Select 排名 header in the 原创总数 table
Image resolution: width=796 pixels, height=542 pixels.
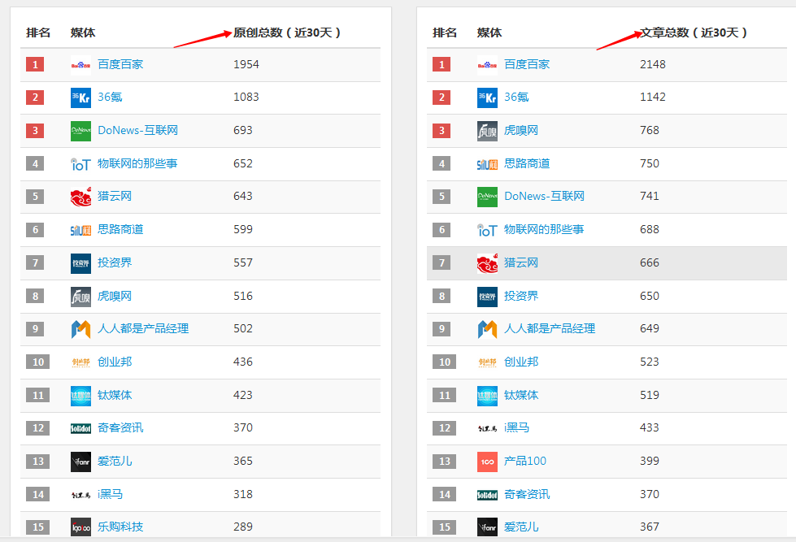coord(38,33)
